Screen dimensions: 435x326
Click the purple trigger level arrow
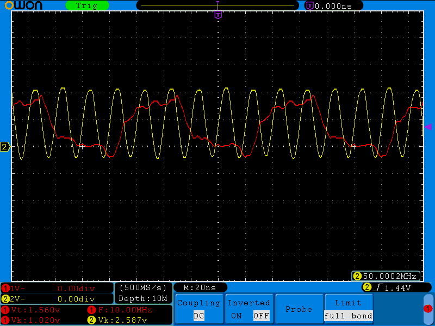(428, 127)
